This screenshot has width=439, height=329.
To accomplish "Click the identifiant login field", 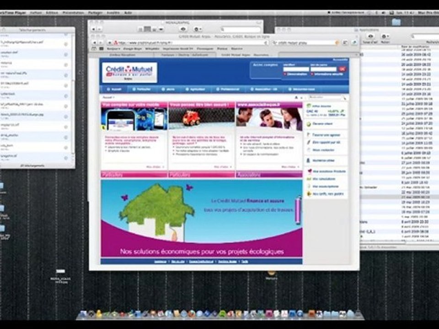I will (x=296, y=69).
